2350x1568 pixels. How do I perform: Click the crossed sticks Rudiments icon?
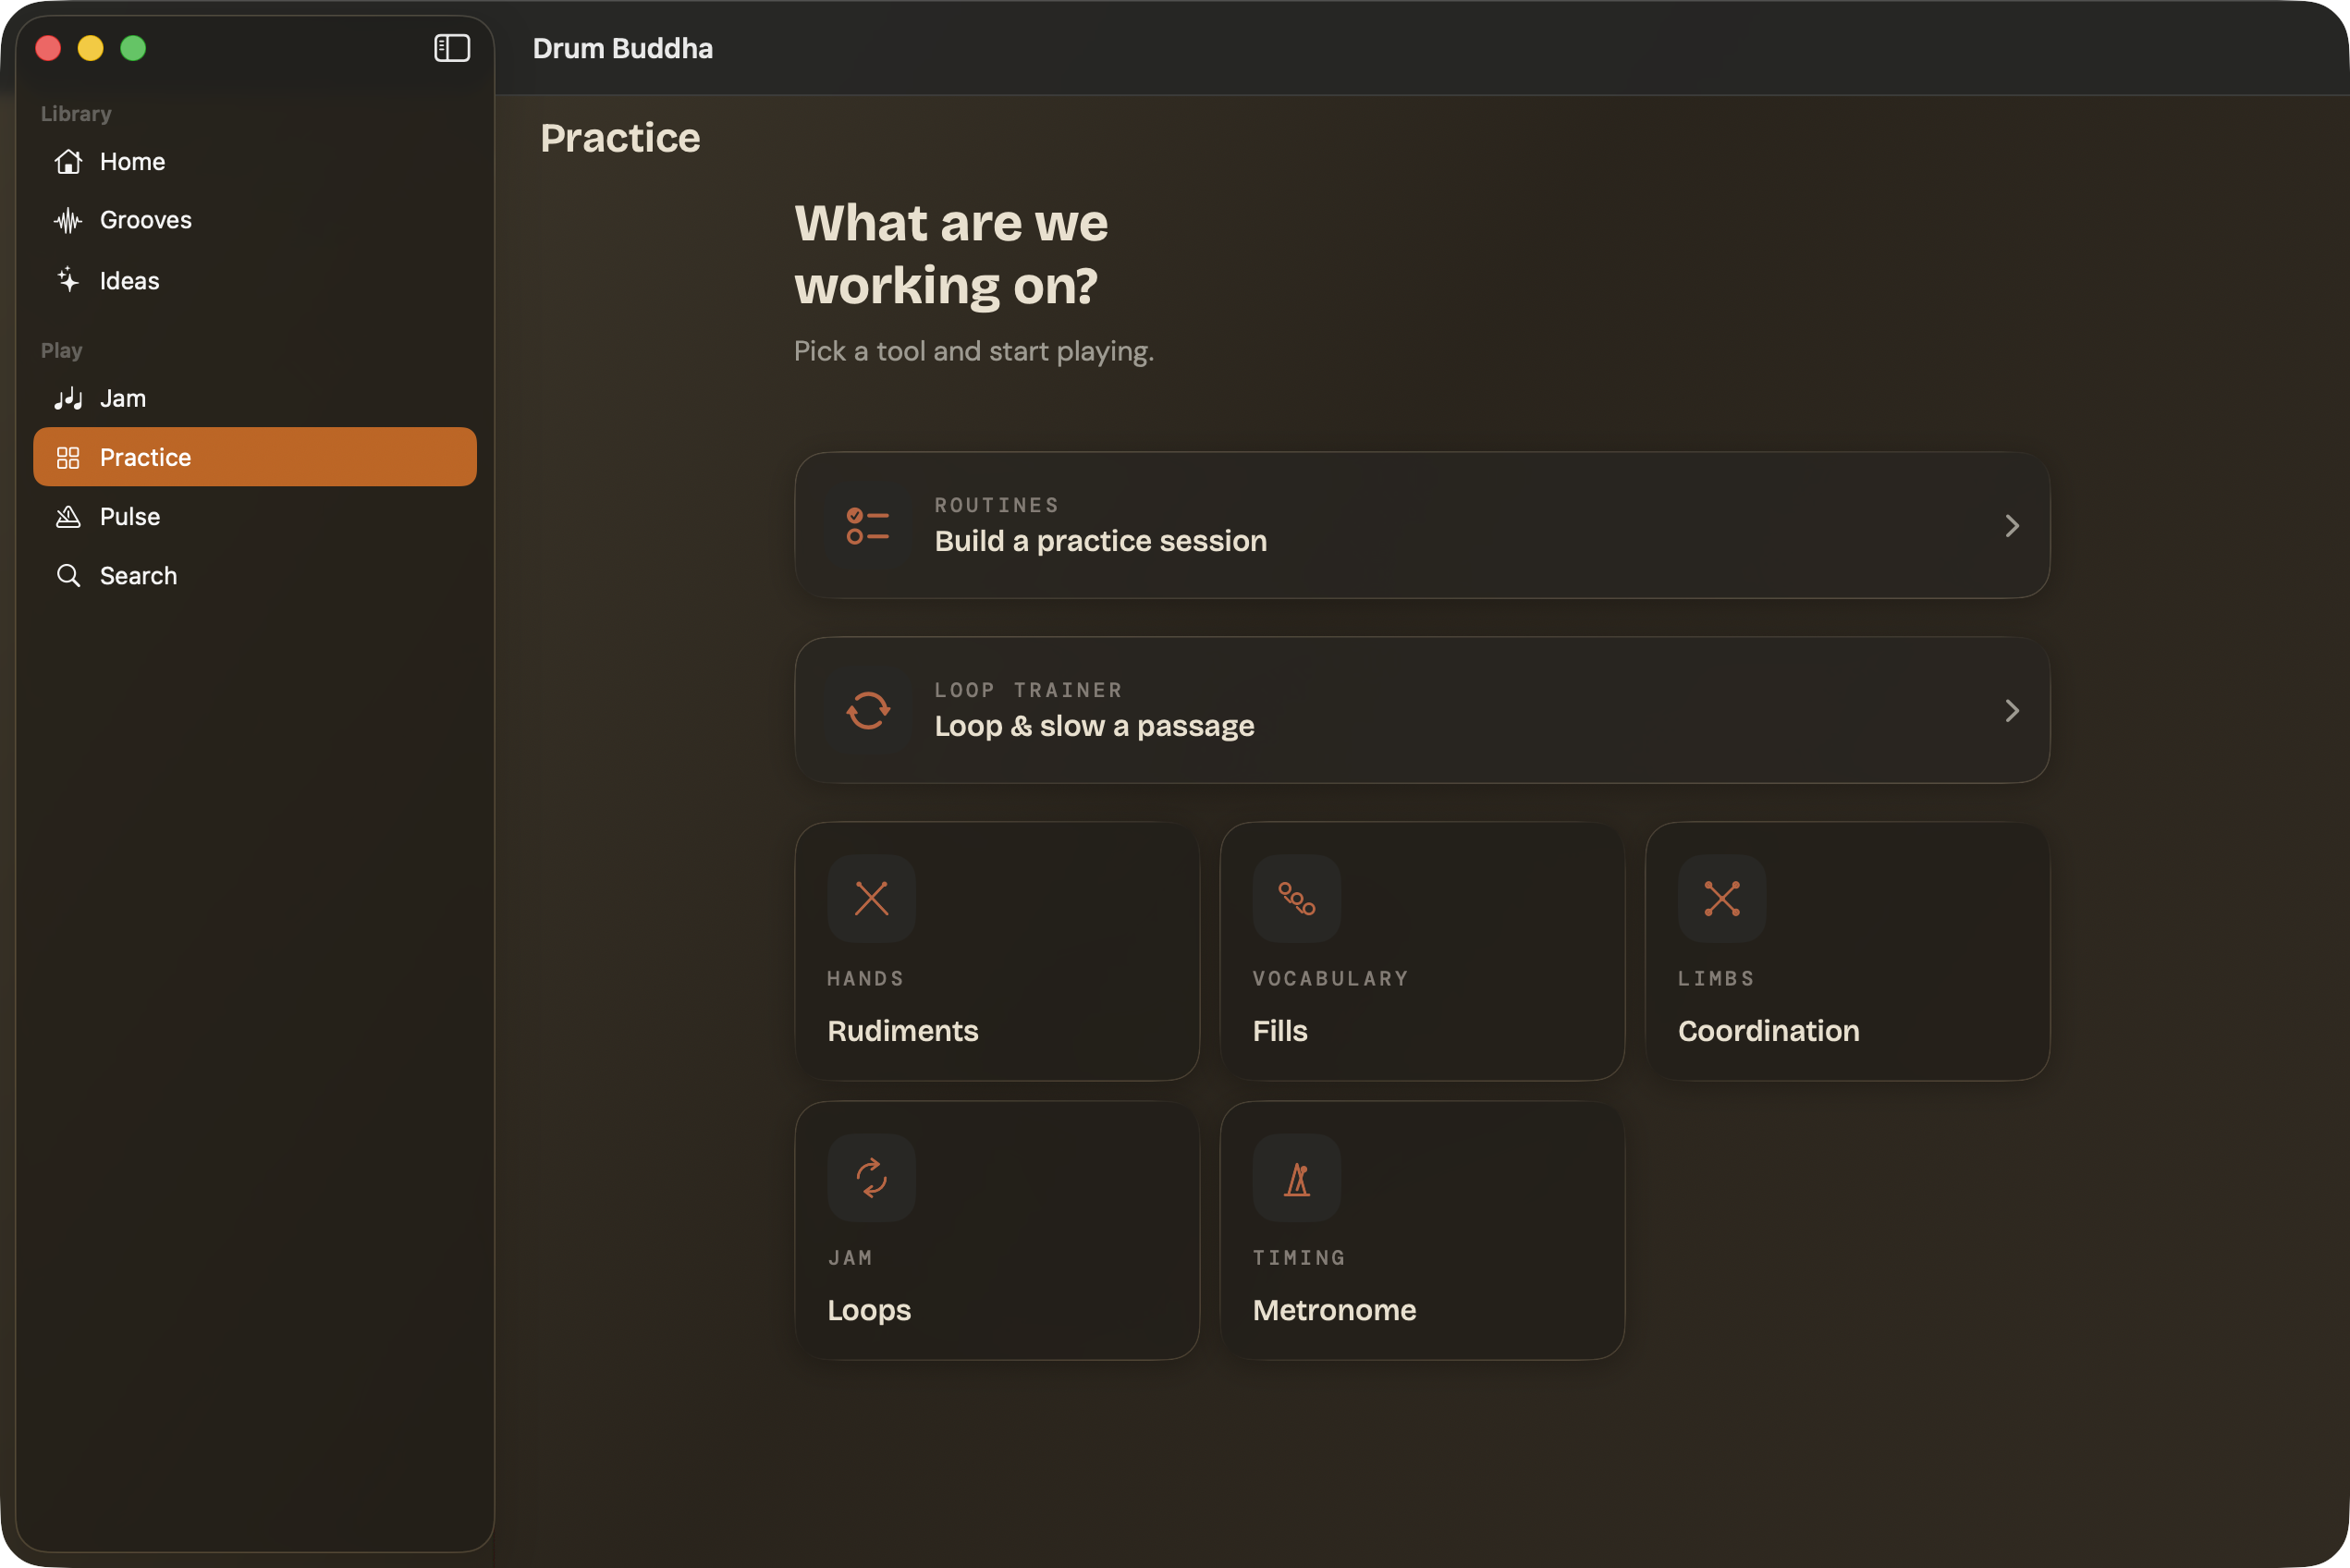pos(871,898)
